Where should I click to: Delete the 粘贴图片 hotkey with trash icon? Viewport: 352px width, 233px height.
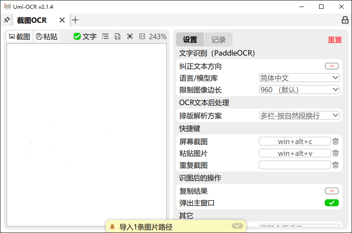coord(336,153)
